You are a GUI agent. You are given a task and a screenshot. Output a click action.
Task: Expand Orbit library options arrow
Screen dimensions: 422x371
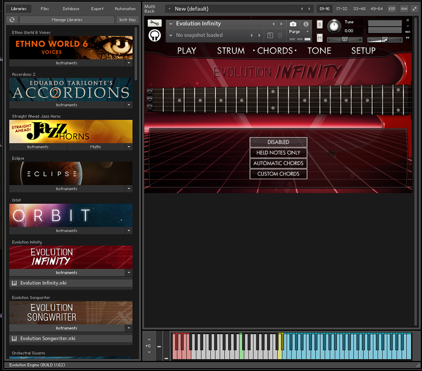129,231
